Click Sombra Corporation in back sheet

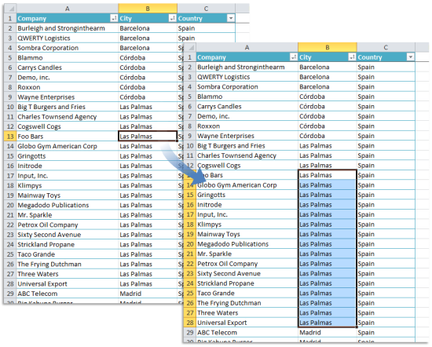click(x=68, y=48)
